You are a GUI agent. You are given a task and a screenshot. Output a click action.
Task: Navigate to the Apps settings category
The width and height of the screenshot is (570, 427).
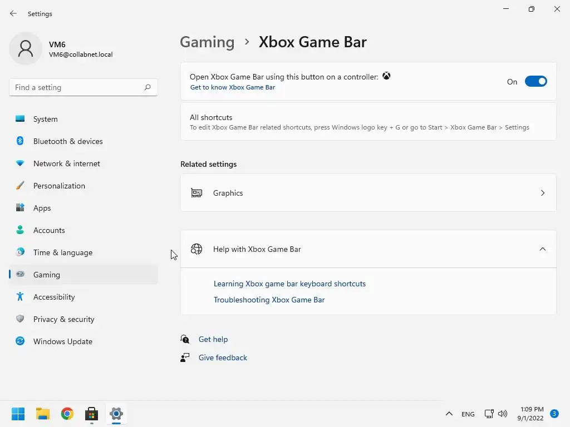pyautogui.click(x=42, y=208)
